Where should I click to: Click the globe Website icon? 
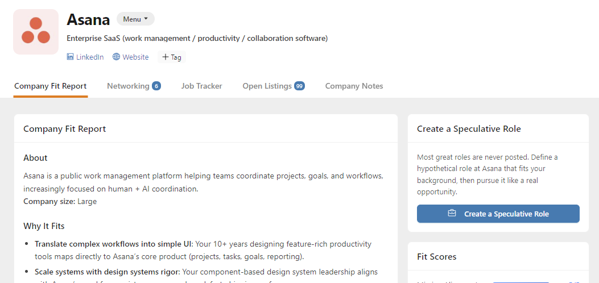pyautogui.click(x=116, y=57)
